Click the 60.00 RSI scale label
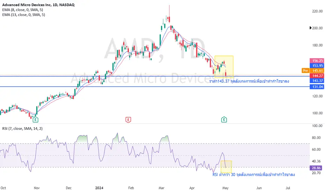This screenshot has width=325, height=192. 316,149
